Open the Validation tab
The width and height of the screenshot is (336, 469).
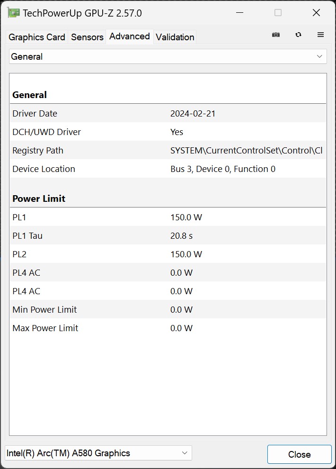pos(175,37)
